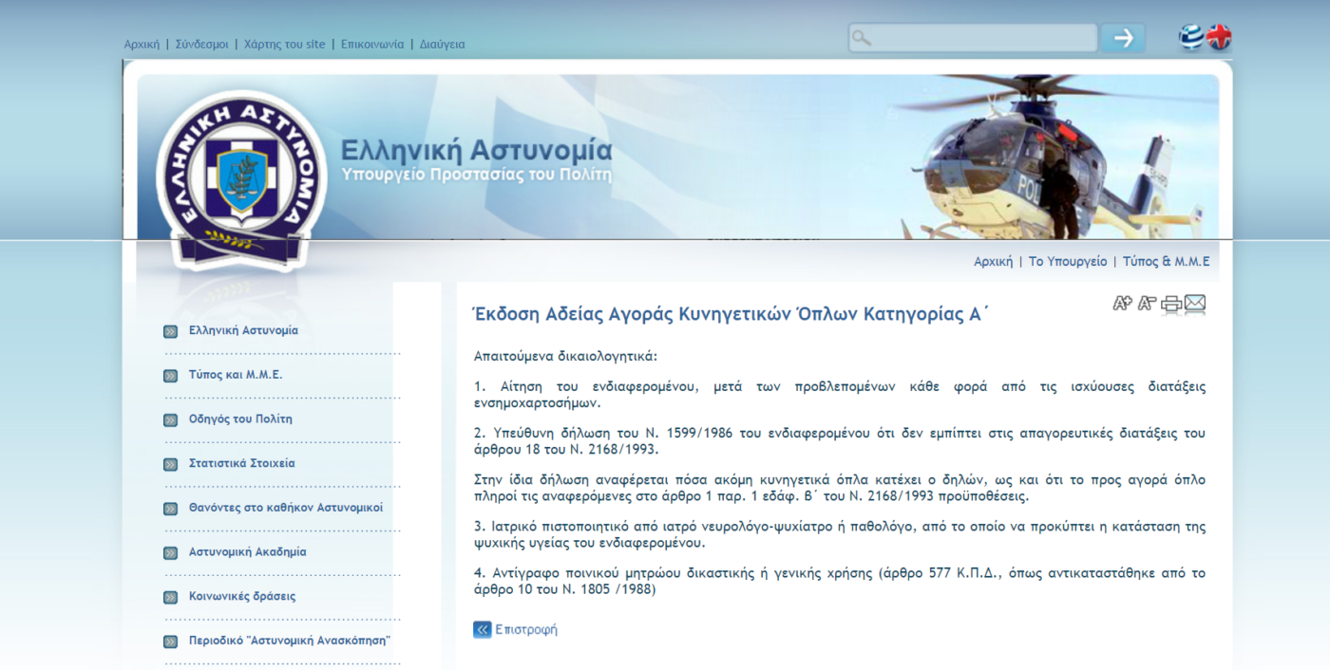The height and width of the screenshot is (670, 1330).
Task: Click the Επιστροφή return link
Action: [x=526, y=629]
